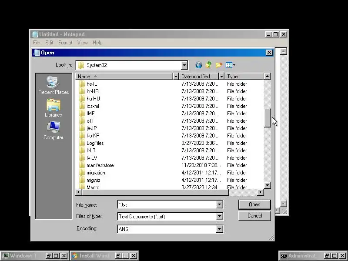
Task: Close the Open dialog with X
Action: point(269,53)
